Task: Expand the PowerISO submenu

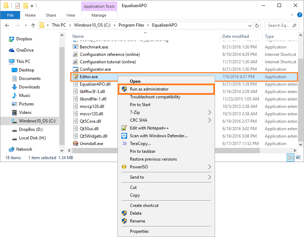Action: tap(209, 167)
